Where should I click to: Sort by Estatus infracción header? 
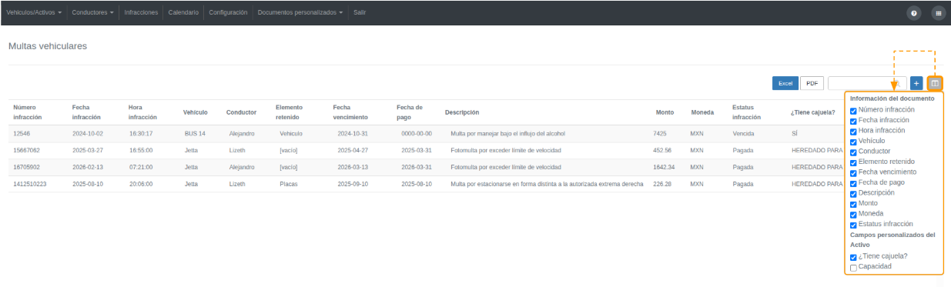click(747, 112)
